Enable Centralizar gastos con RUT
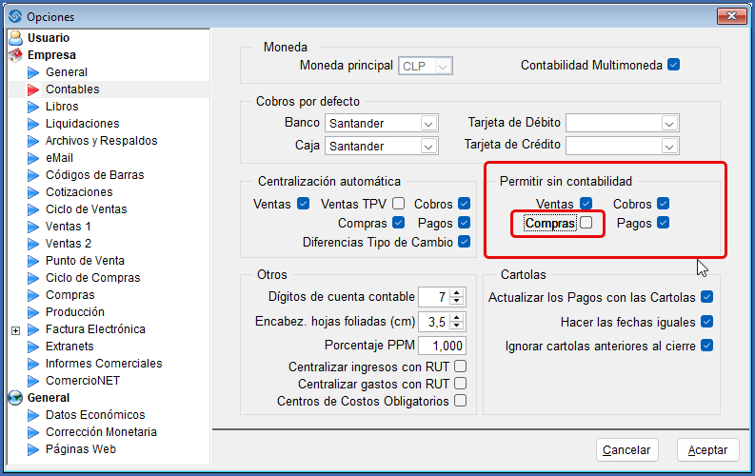755x476 pixels. (460, 384)
